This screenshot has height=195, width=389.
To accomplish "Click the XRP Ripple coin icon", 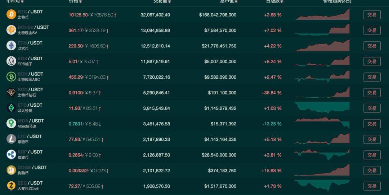I will 11,154.
